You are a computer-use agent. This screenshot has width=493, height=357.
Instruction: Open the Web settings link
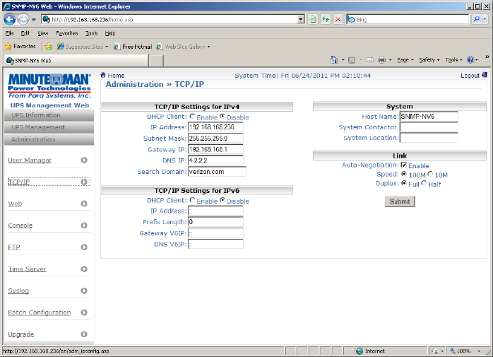click(x=15, y=204)
